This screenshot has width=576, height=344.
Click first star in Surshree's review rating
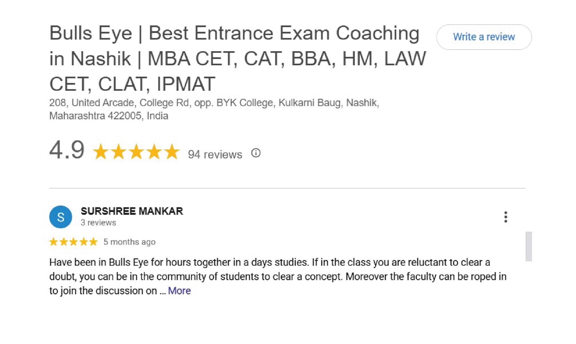(x=54, y=242)
